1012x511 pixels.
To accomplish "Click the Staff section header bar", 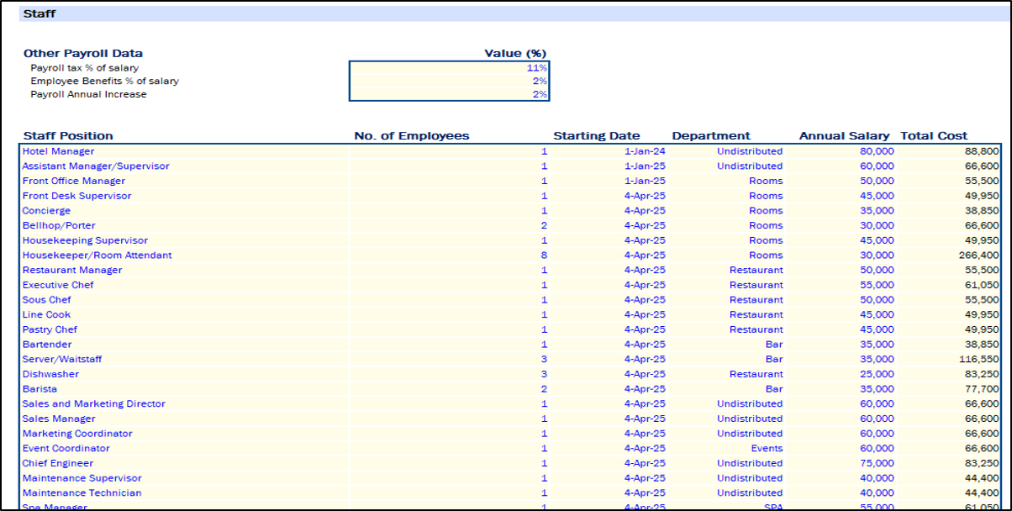I will tap(504, 14).
